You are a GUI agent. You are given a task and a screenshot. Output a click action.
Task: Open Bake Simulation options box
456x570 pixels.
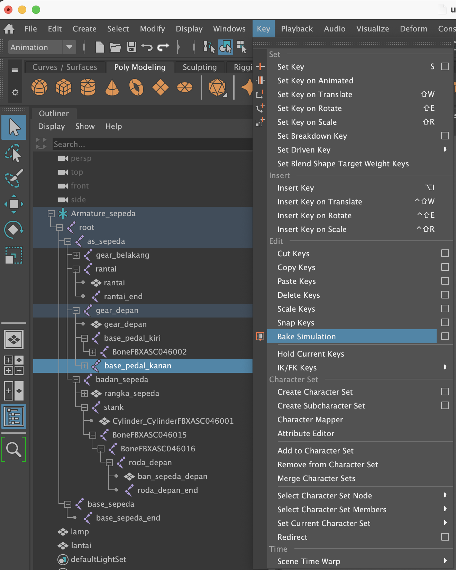445,336
